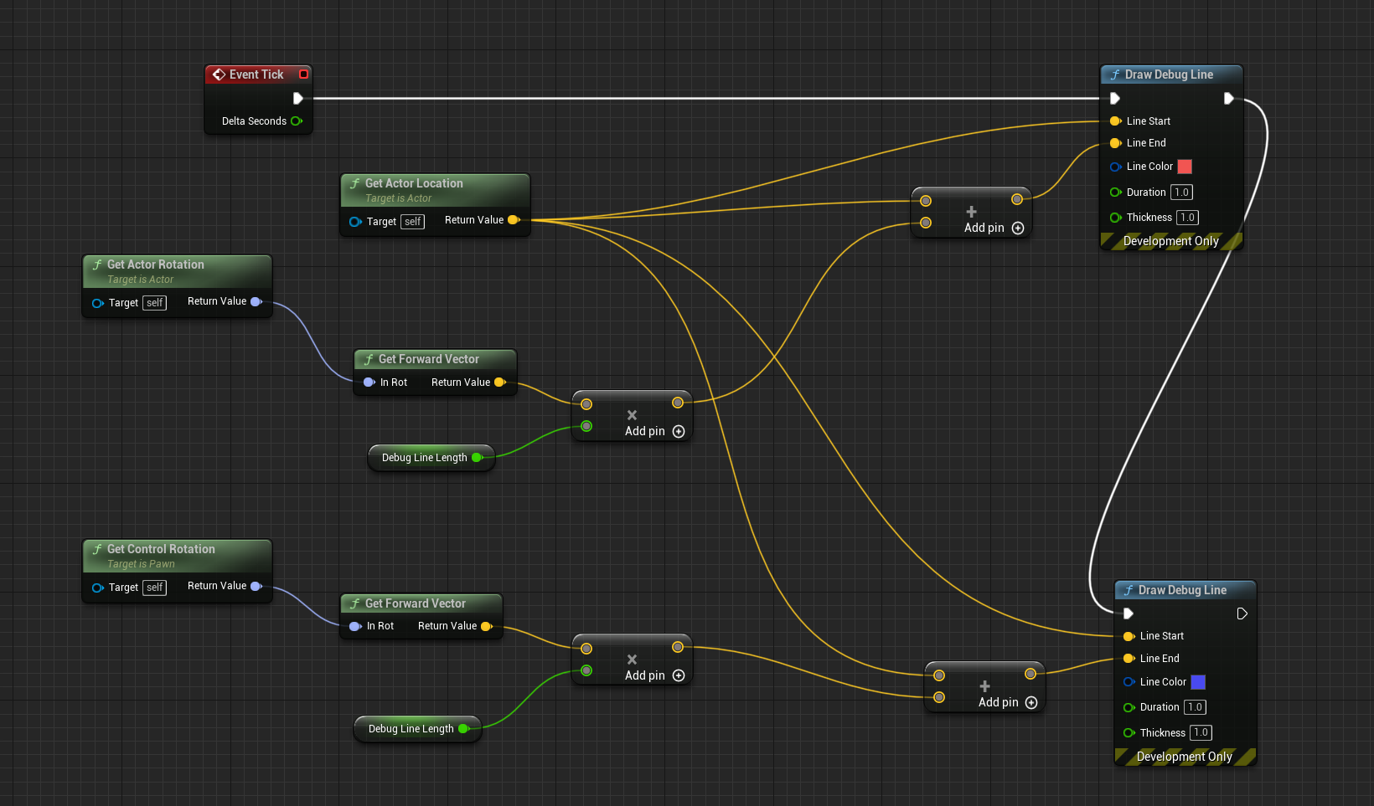The height and width of the screenshot is (806, 1374).
Task: Click the red delegate pin on Event Tick
Action: 303,74
